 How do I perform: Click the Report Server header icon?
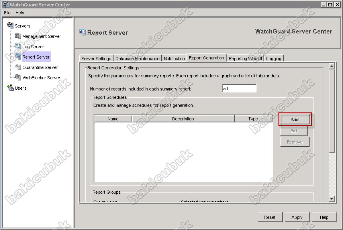pos(82,32)
